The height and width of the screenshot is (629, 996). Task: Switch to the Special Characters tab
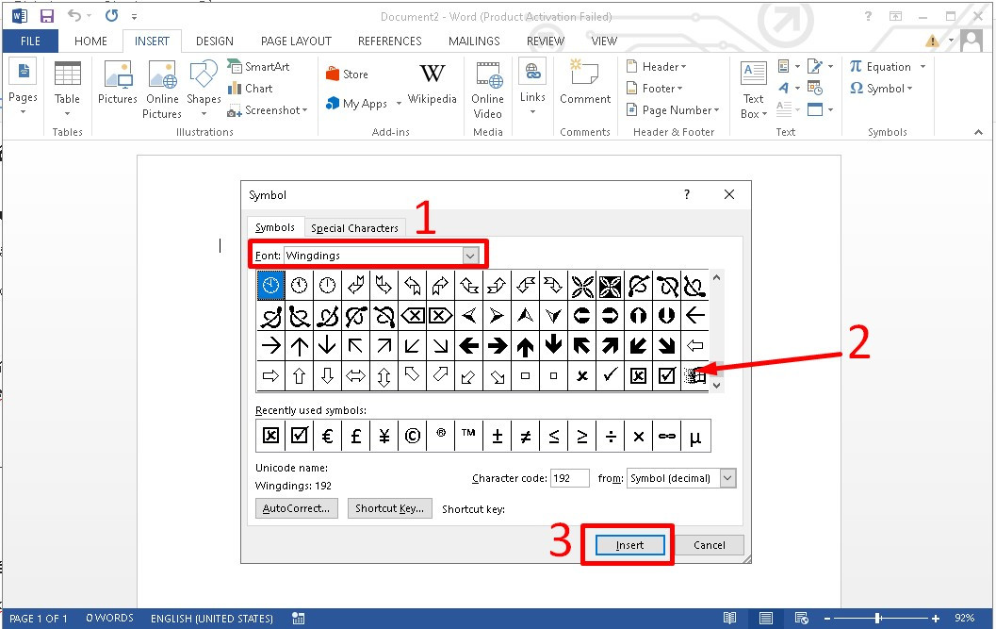click(355, 227)
